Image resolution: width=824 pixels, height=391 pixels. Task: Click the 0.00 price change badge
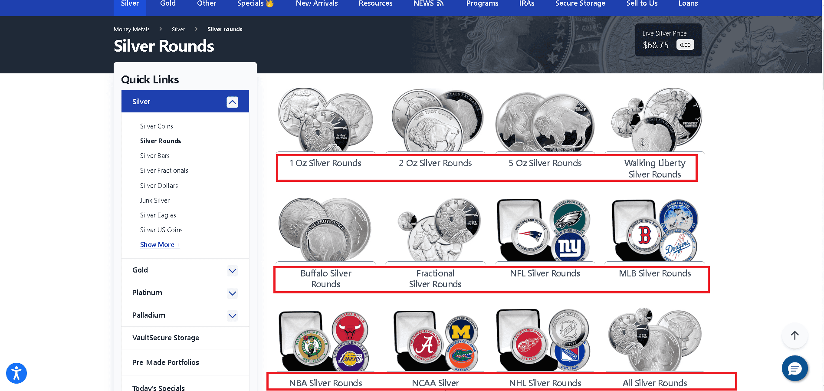[685, 45]
